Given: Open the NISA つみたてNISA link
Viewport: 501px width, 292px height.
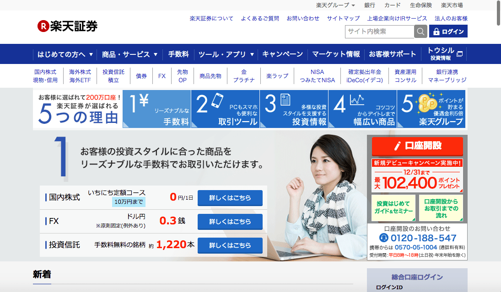Looking at the screenshot, I should click(x=317, y=76).
